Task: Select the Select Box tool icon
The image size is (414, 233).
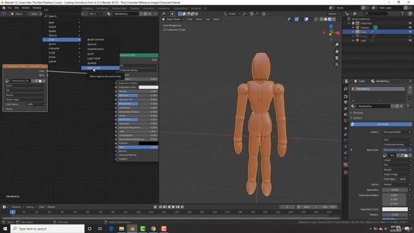Action: 172,14
